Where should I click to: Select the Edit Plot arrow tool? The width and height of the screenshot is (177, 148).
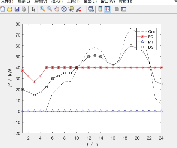click(34, 9)
